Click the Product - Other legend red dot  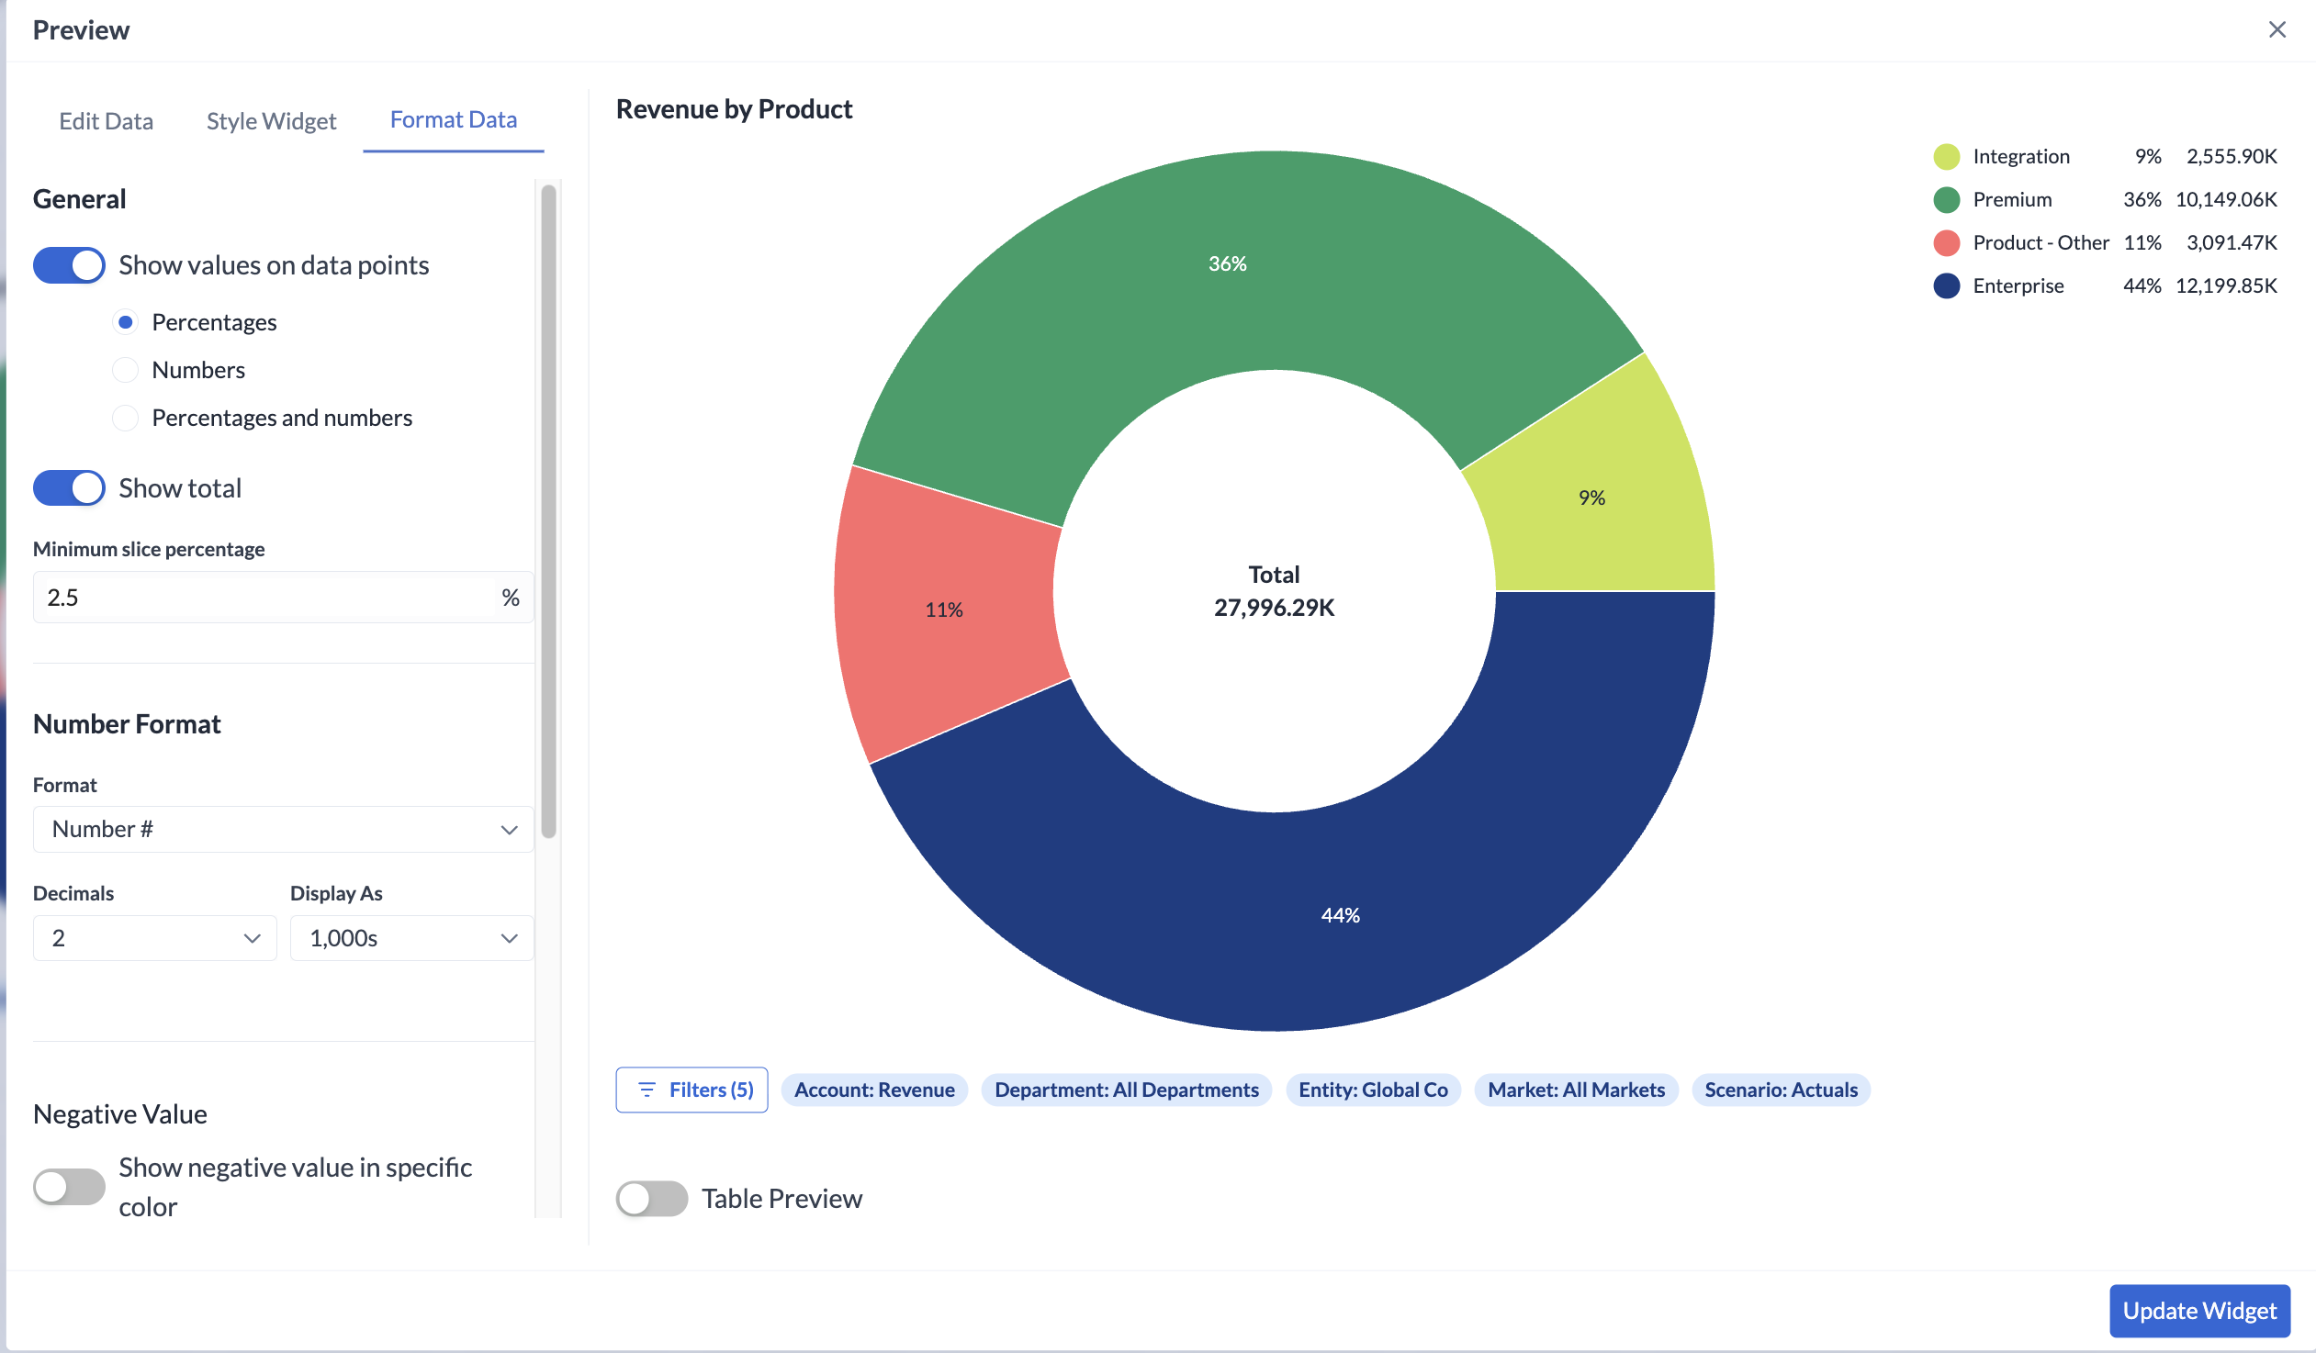tap(1946, 242)
